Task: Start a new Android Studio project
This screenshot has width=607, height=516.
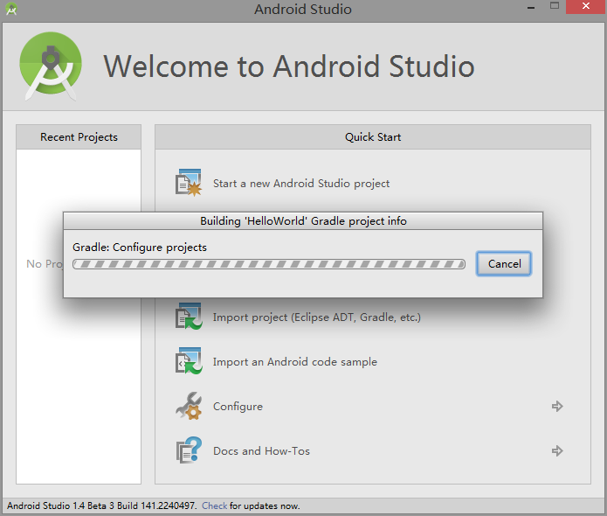Action: (301, 184)
